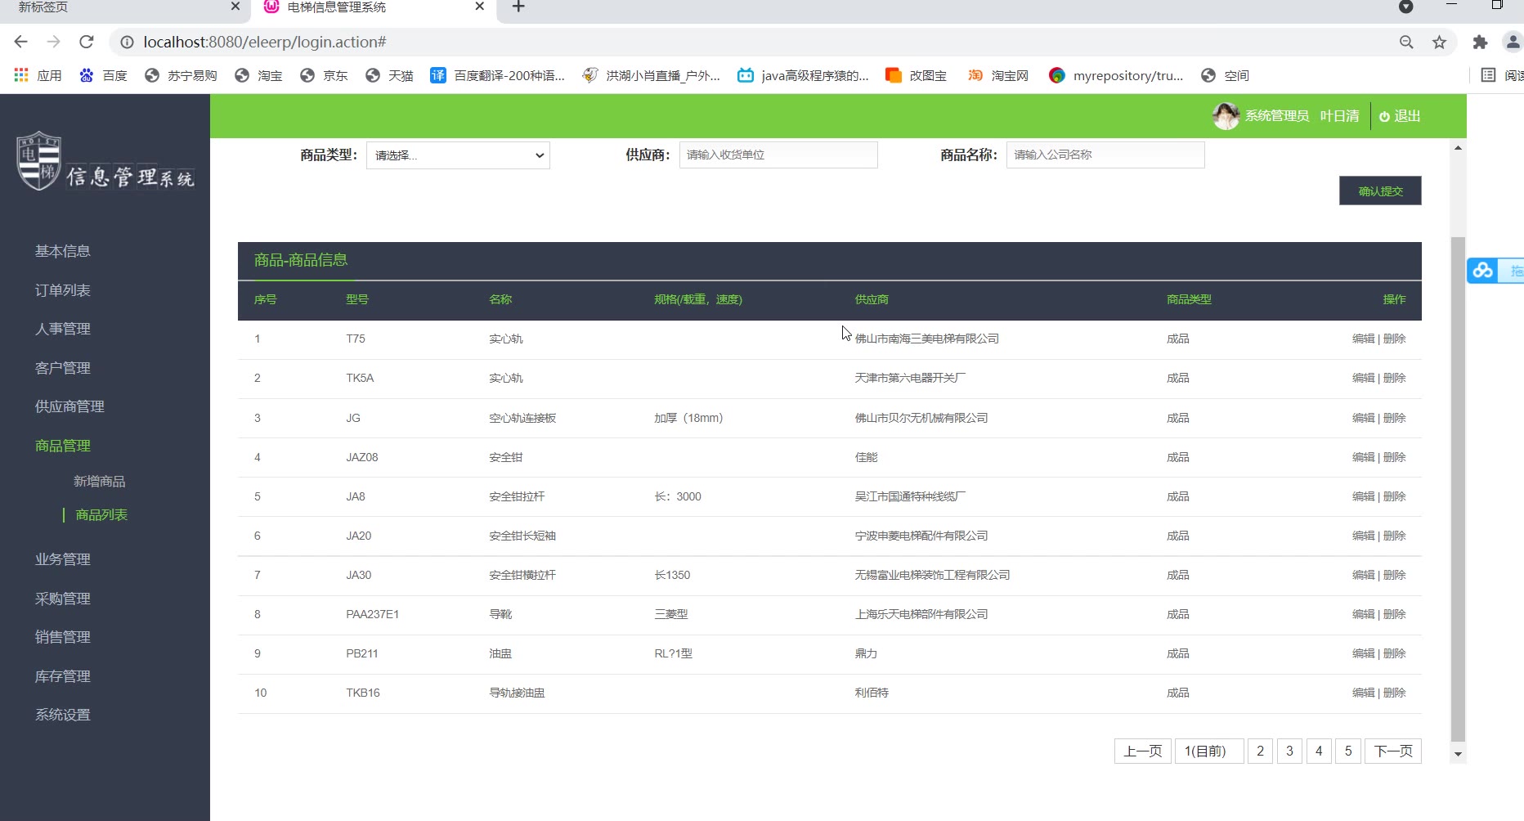Screen dimensions: 1524x821
Task: Open the 天猫 bookmark
Action: tap(389, 75)
